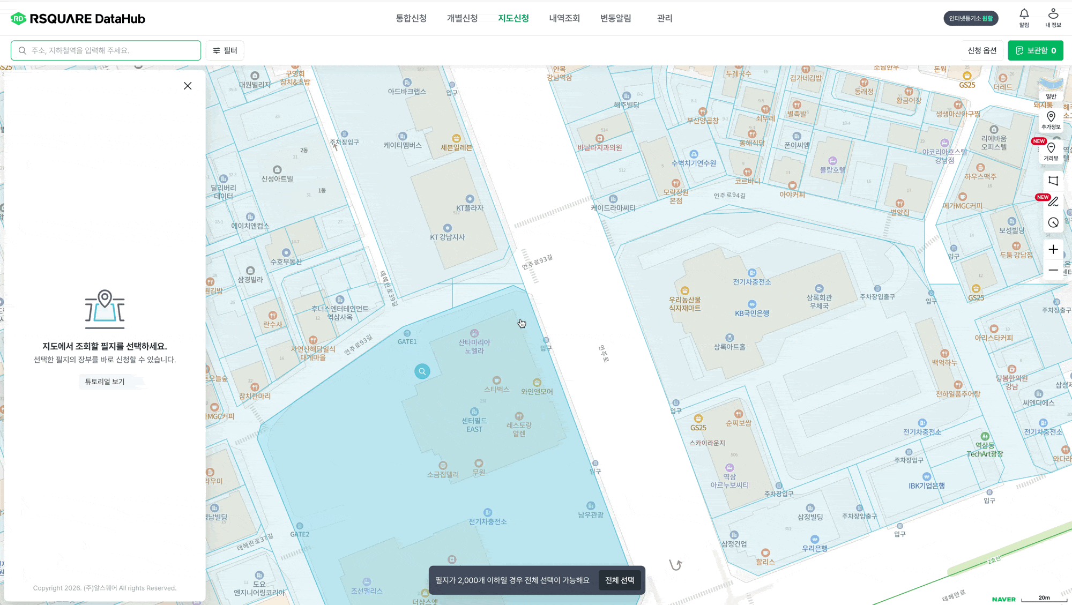Open the 보관함 storage box
The height and width of the screenshot is (605, 1072).
(1036, 50)
